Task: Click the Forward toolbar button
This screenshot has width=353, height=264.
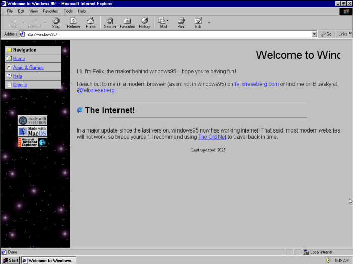Action: [34, 23]
